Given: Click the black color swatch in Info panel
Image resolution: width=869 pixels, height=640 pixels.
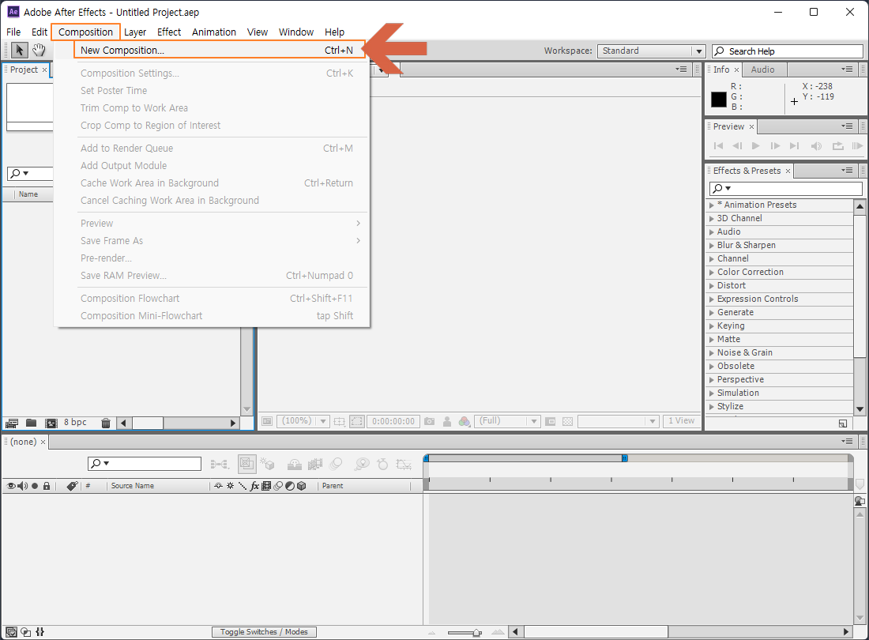Looking at the screenshot, I should pyautogui.click(x=719, y=100).
